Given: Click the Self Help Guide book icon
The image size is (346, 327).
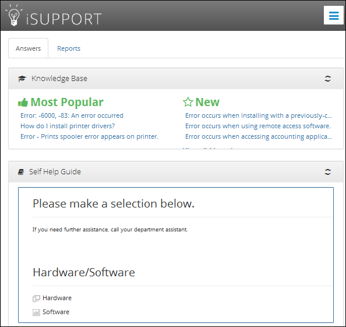Looking at the screenshot, I should click(x=21, y=172).
